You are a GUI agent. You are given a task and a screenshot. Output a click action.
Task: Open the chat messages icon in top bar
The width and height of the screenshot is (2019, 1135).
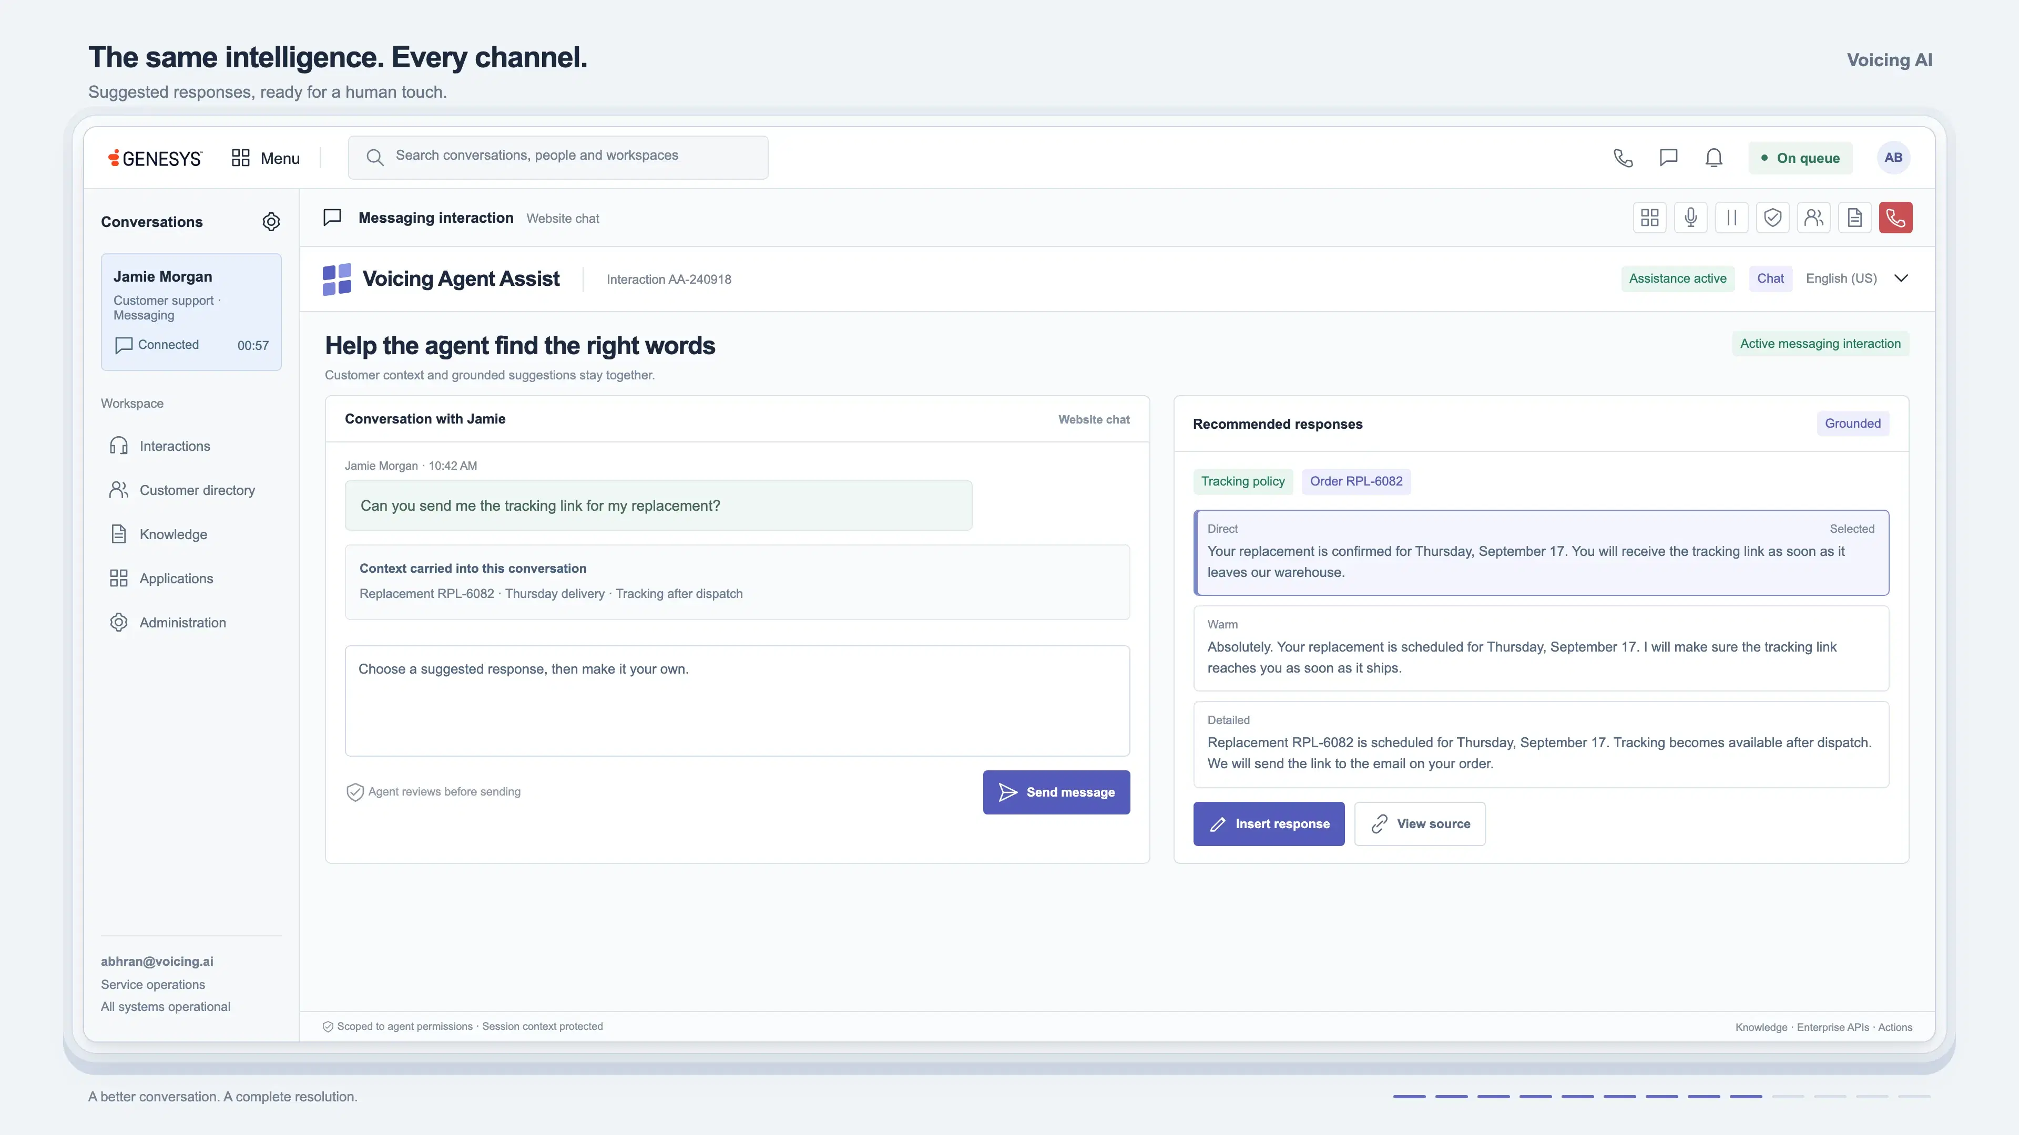pos(1669,158)
